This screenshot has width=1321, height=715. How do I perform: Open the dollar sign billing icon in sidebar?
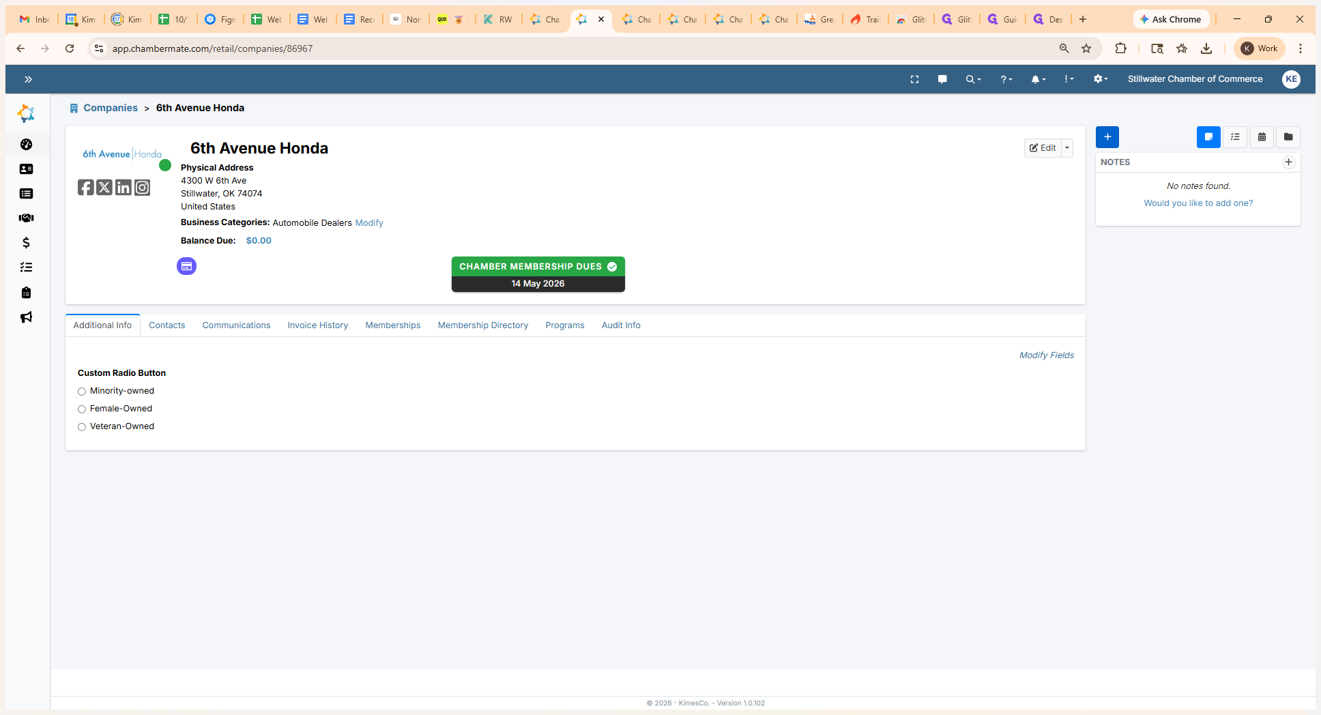point(26,243)
